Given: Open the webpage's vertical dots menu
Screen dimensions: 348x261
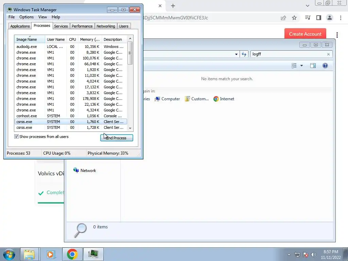Looking at the screenshot, I should click(337, 35).
